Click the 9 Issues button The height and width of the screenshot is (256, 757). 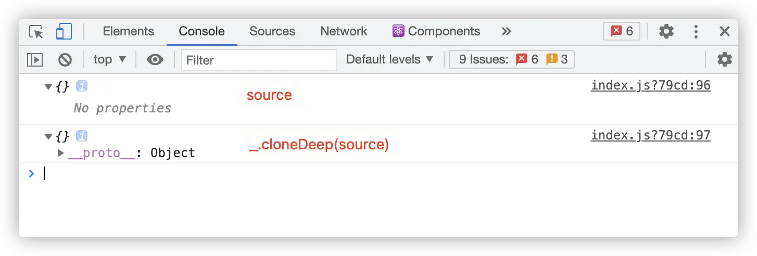[x=511, y=60]
